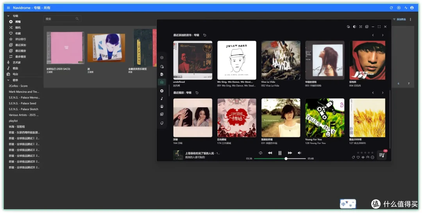
Task: Click the search magnifier in Navidrome search box
Action: (x=77, y=19)
